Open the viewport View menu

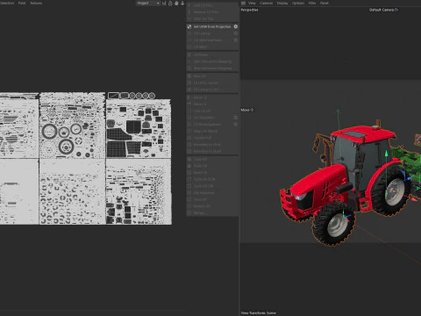(x=252, y=3)
